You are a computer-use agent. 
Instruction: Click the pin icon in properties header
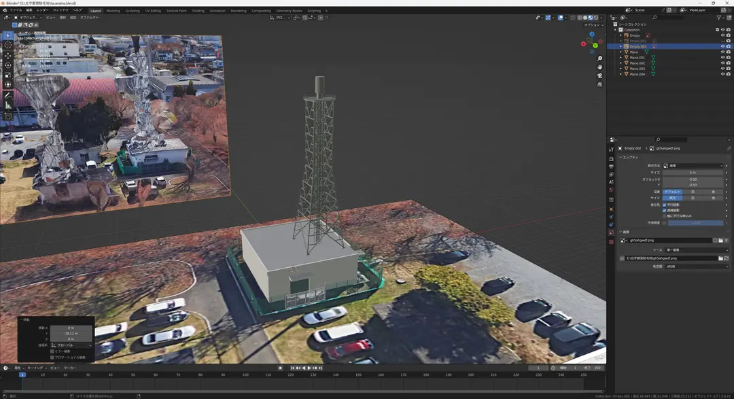pyautogui.click(x=729, y=148)
